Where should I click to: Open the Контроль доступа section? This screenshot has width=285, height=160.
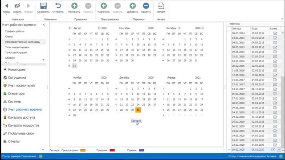tap(21, 117)
